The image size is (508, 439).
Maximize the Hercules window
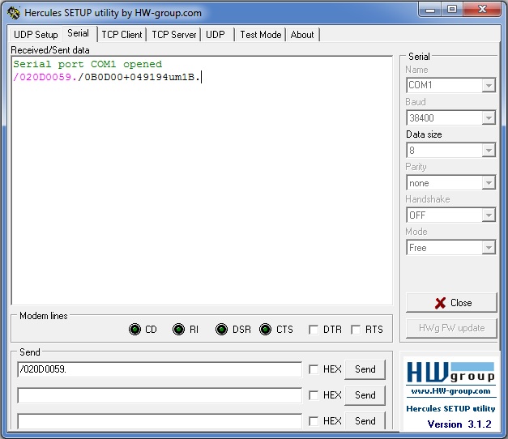pos(452,10)
